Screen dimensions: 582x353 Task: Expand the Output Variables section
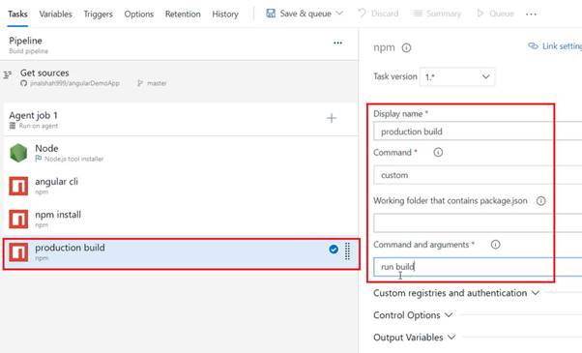pos(414,338)
